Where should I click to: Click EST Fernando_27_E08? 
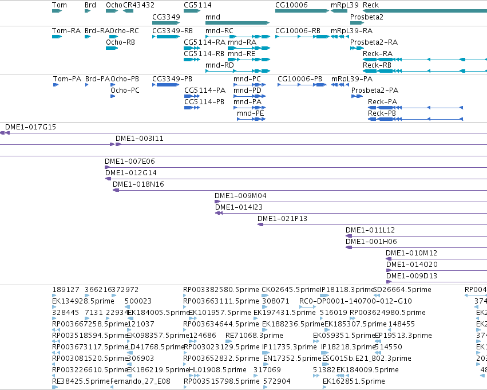pyautogui.click(x=112, y=387)
